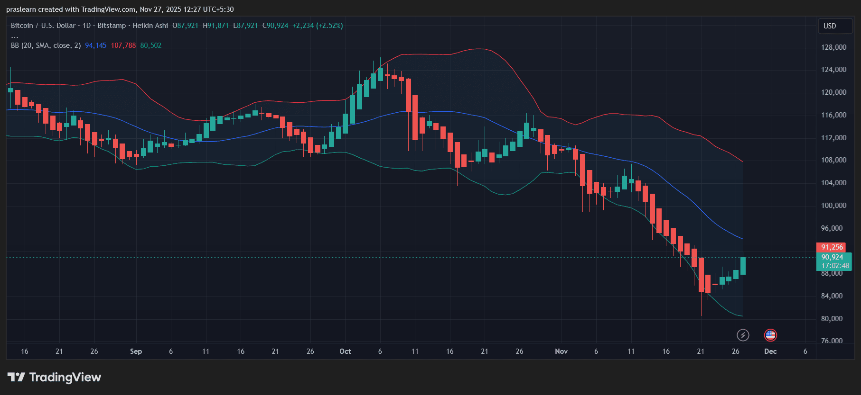Click the +2,234 (+2.52%) change value
This screenshot has height=395, width=861.
click(x=318, y=26)
